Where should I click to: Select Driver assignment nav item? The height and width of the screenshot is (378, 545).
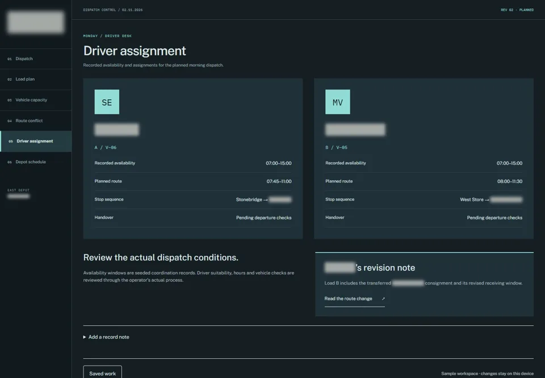(x=36, y=141)
